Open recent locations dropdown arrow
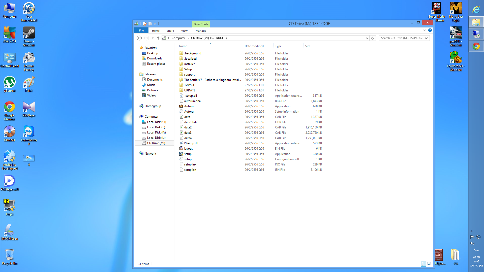Screen dimensions: 484x272 [x=153, y=38]
